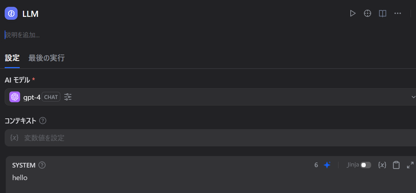Click the crosshair locate node icon
Viewport: 416px width, 193px height.
[x=367, y=14]
